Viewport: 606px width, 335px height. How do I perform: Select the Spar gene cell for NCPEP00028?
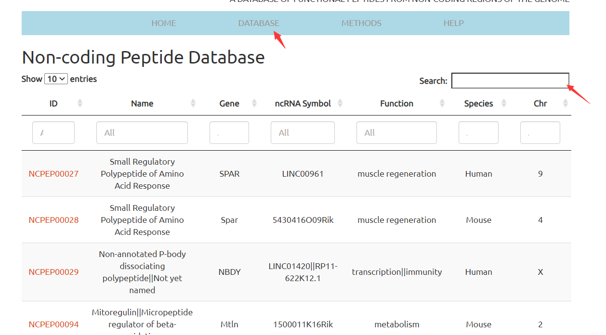point(229,220)
